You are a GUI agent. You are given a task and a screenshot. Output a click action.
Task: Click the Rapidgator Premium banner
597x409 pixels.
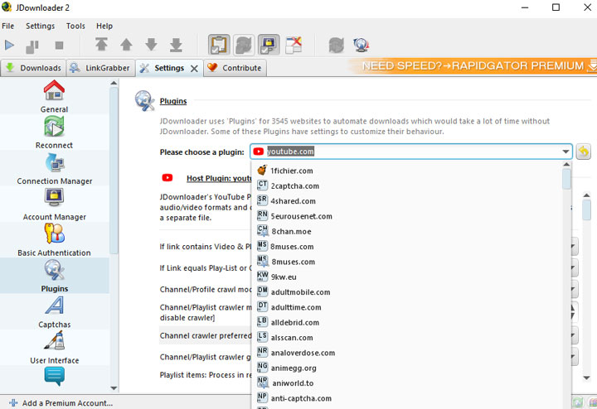click(x=473, y=66)
